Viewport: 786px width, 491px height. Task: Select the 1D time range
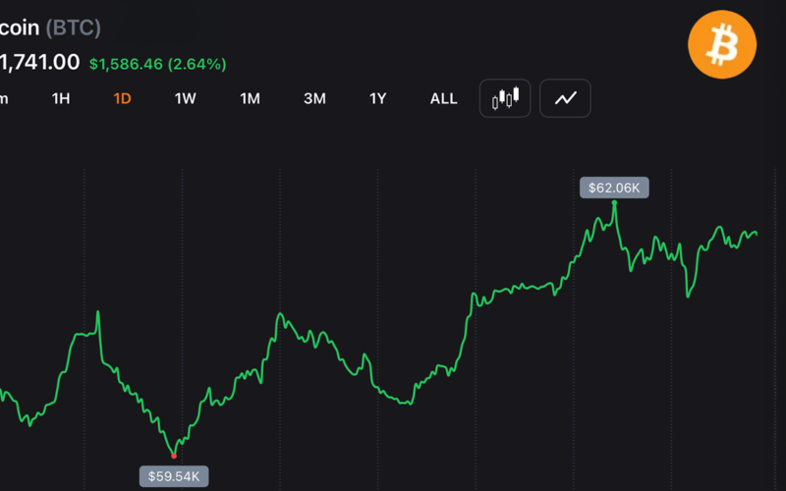pyautogui.click(x=122, y=99)
